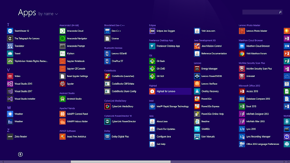Screen dimensions: 290x163
Task: Open the TeamViewer 12 app icon
Action: coord(10,31)
